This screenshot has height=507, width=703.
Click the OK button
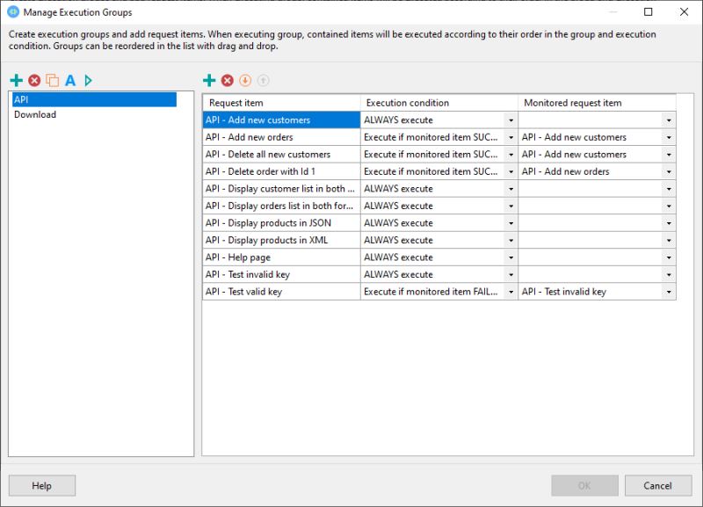584,486
